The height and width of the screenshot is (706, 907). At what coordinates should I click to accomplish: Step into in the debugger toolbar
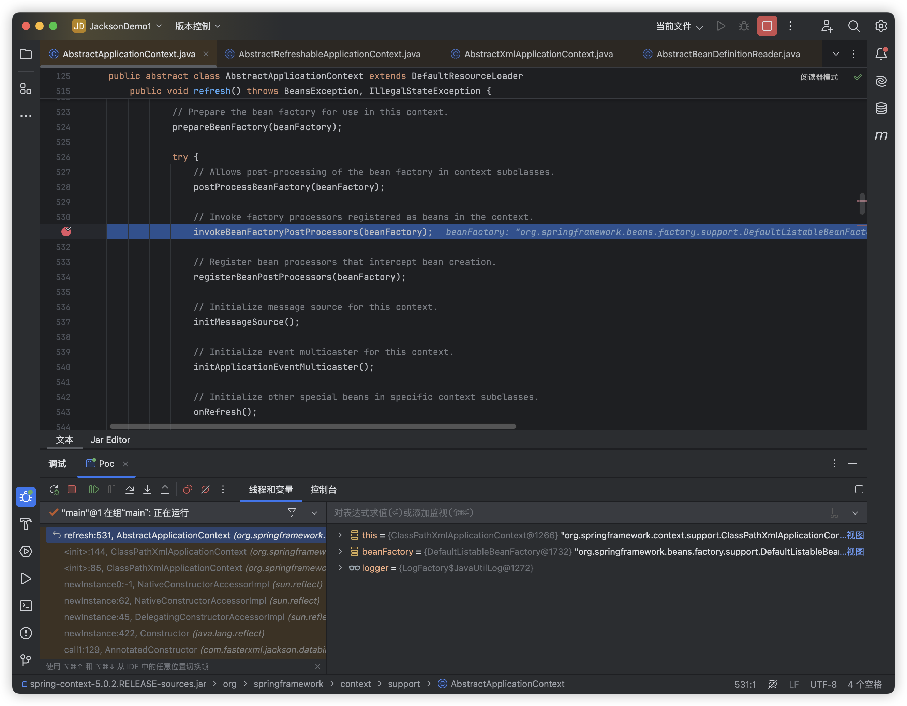(147, 490)
